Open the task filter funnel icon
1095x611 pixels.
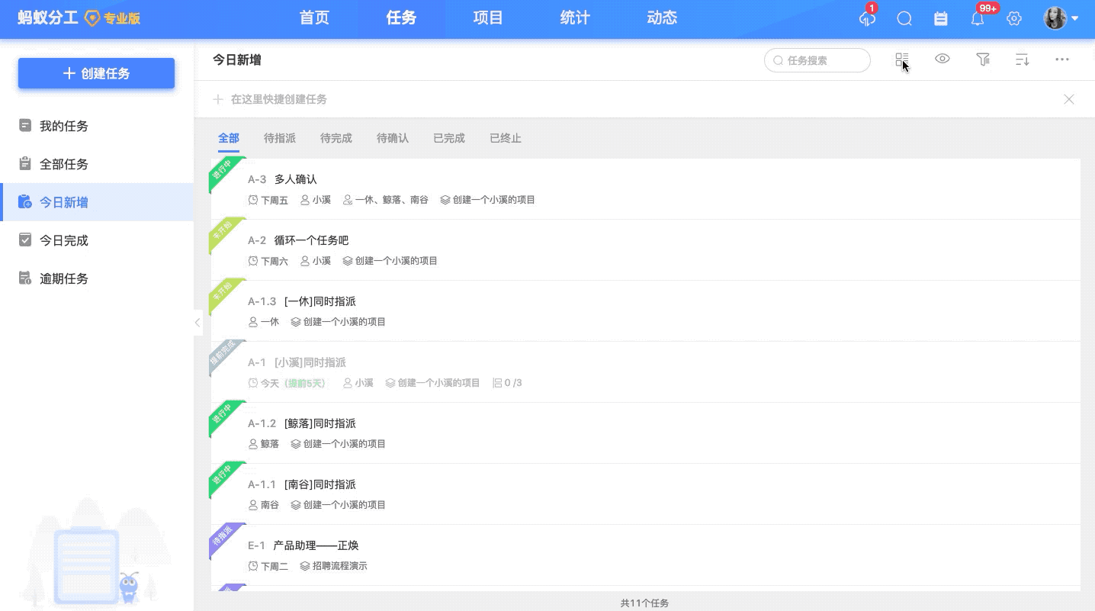pos(983,59)
